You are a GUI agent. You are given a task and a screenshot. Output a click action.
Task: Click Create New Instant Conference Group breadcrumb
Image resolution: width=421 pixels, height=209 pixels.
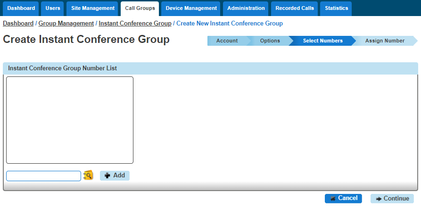(230, 24)
